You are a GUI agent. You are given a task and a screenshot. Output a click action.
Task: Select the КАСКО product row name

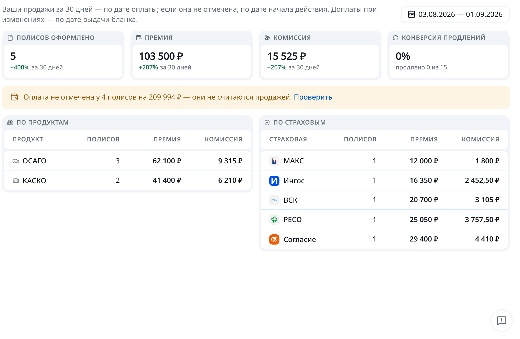pos(34,181)
